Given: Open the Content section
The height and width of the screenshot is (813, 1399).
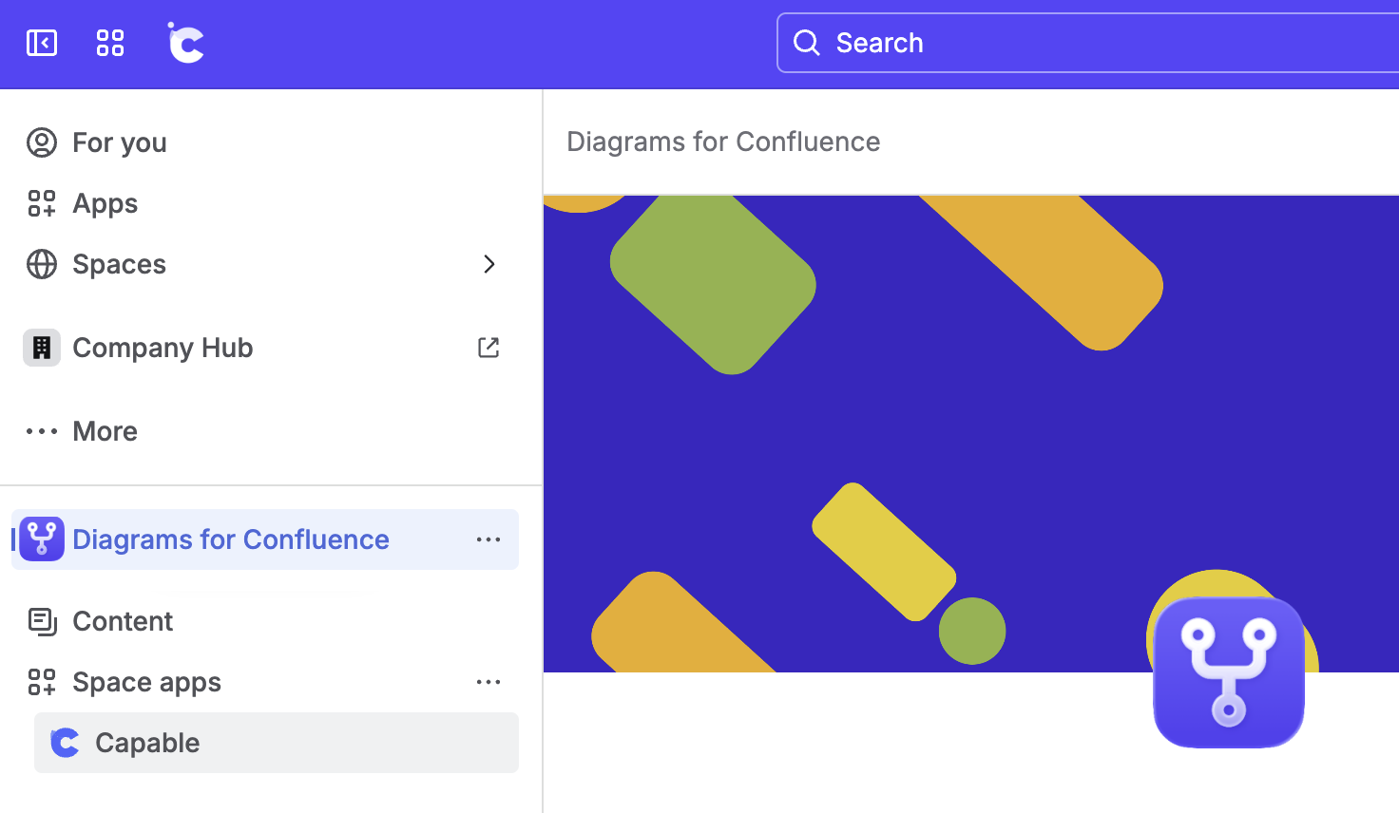Looking at the screenshot, I should click(123, 621).
